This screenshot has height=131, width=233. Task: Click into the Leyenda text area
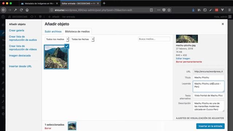209,87
